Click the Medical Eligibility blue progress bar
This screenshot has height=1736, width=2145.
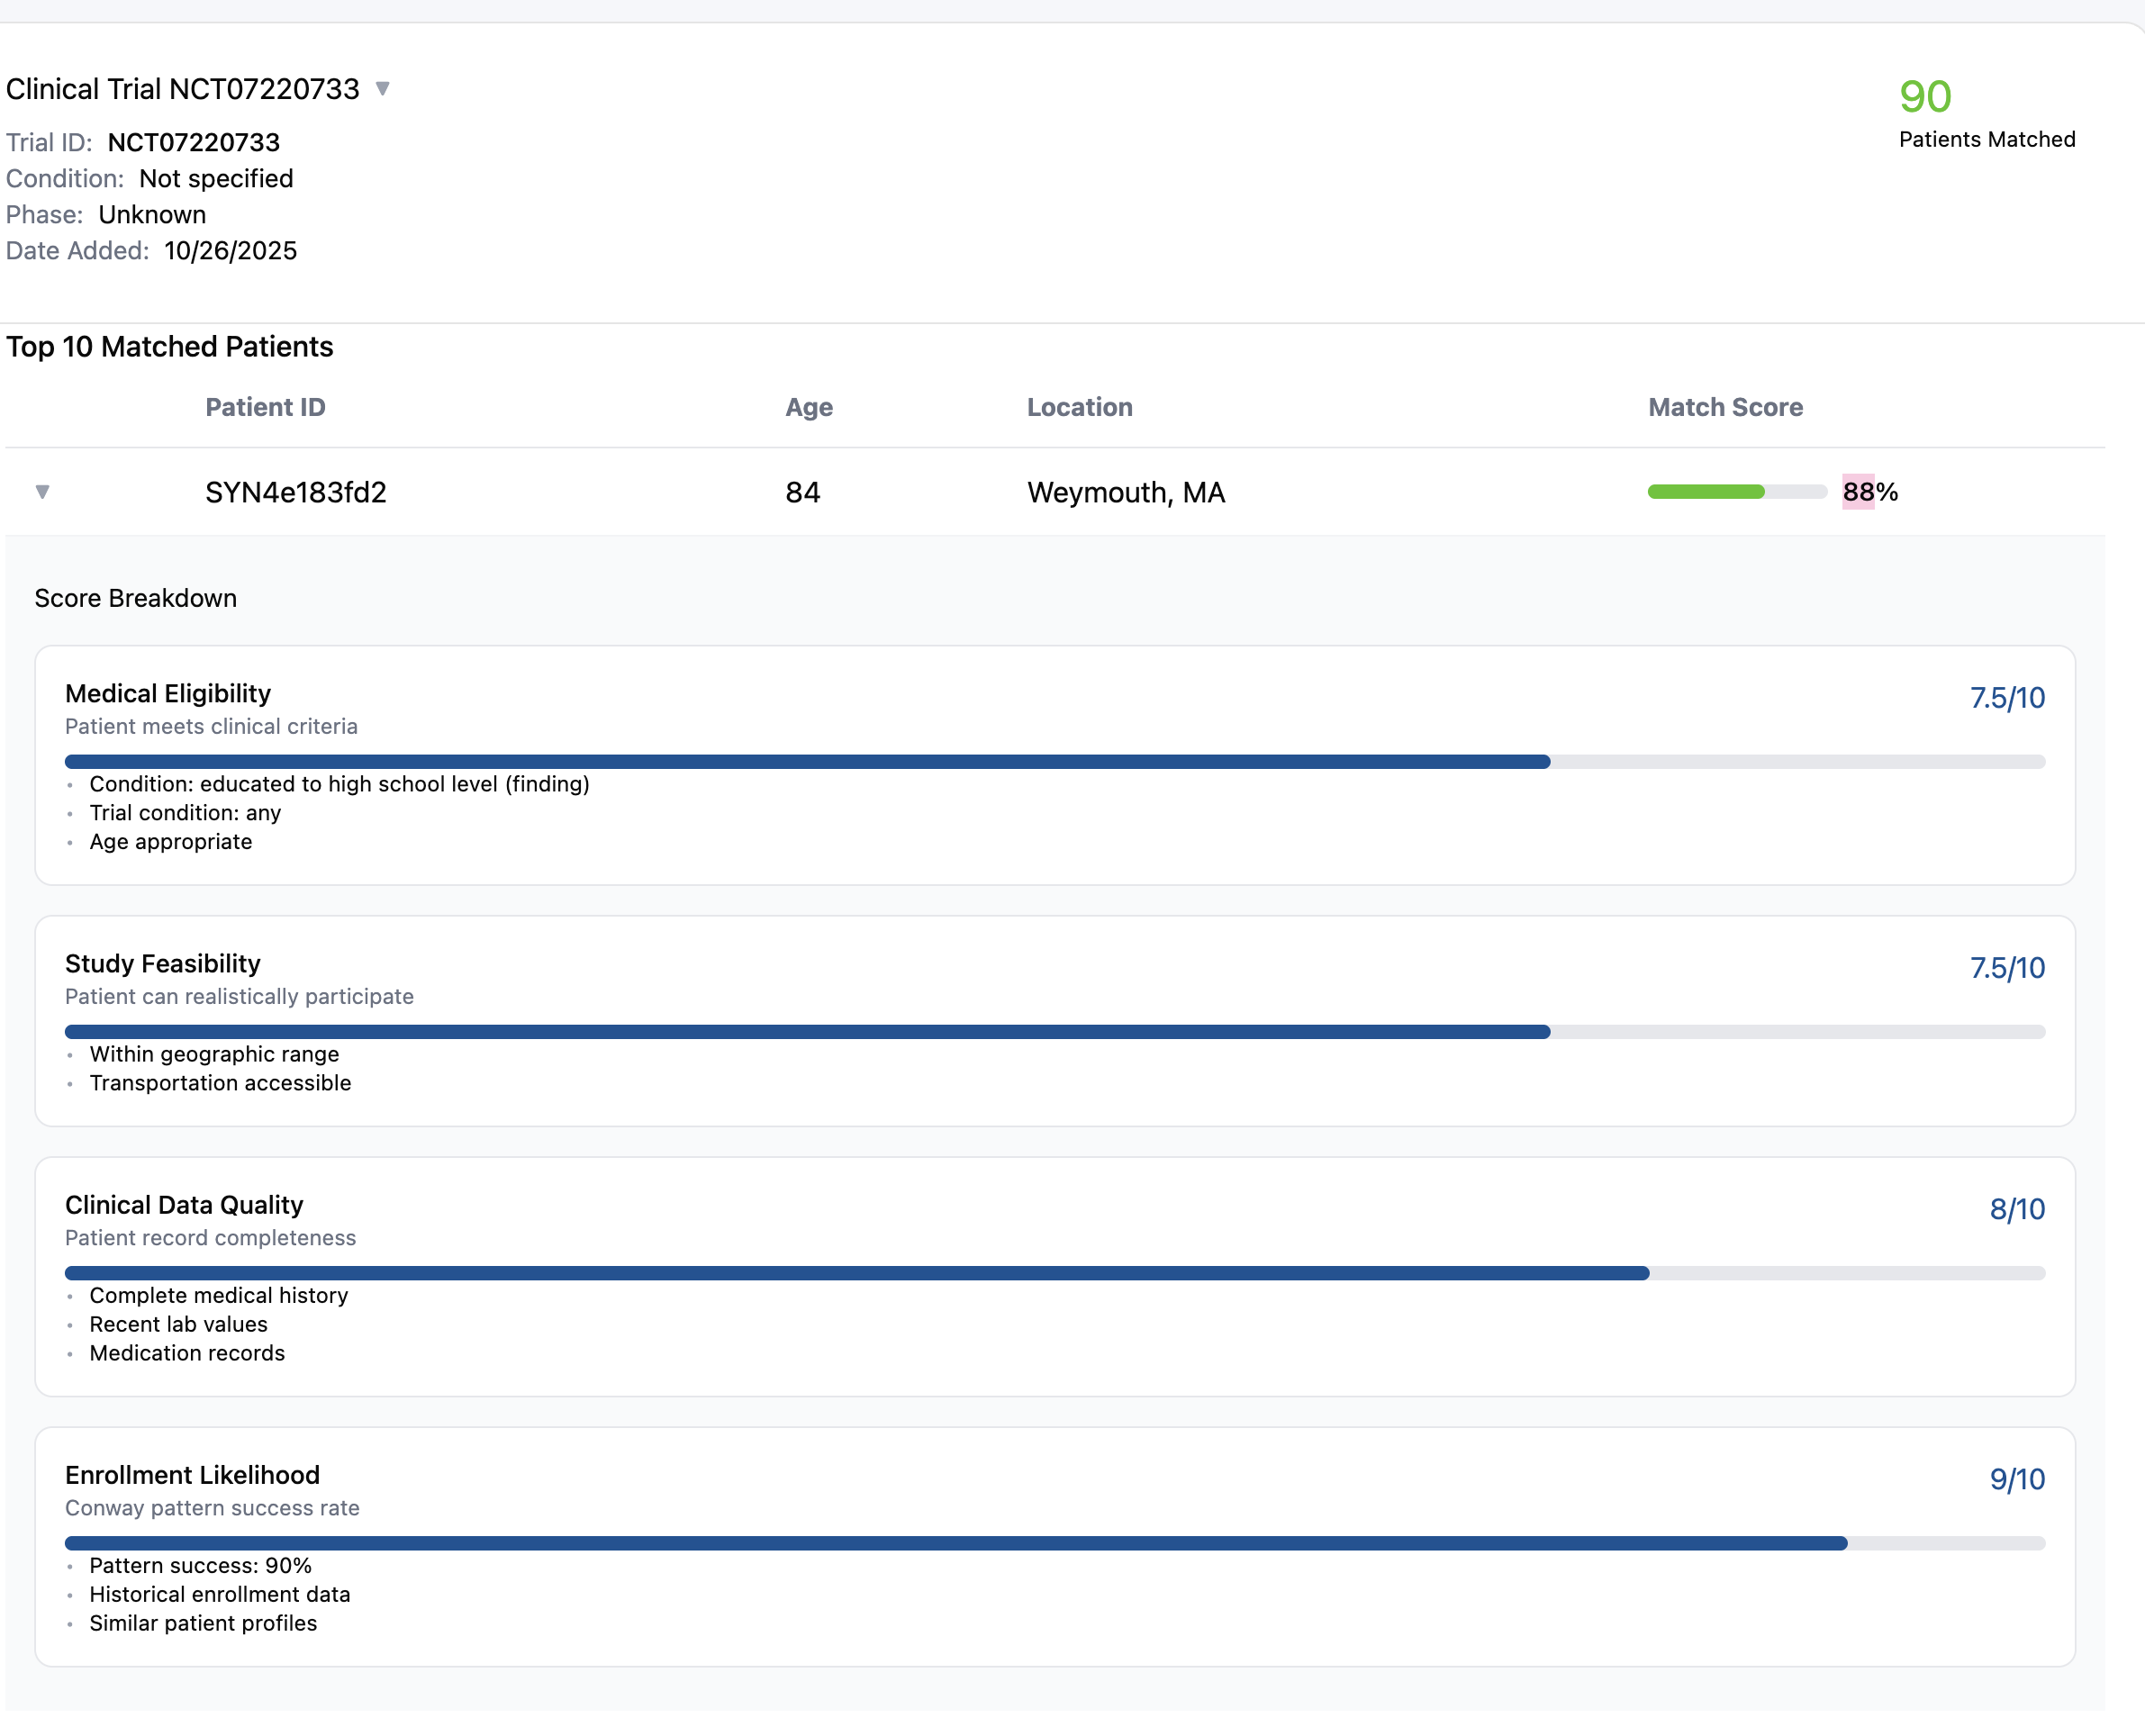coord(806,762)
